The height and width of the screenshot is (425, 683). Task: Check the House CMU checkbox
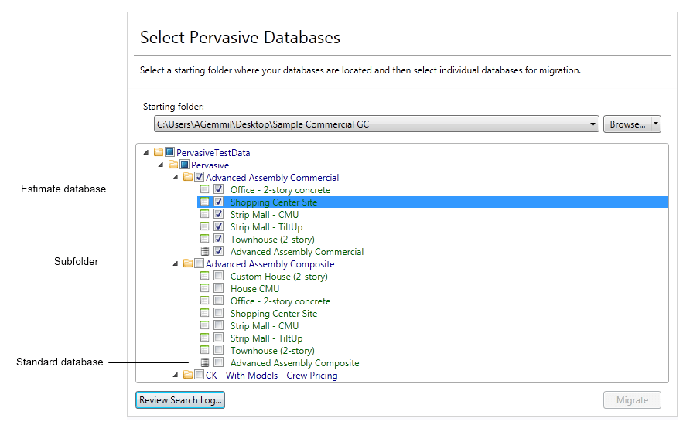[x=219, y=288]
